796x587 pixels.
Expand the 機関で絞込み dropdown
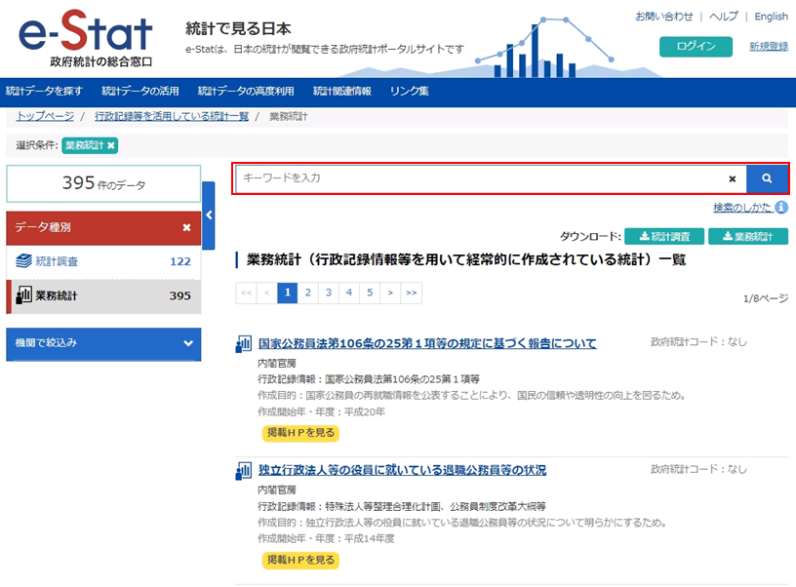pos(103,343)
